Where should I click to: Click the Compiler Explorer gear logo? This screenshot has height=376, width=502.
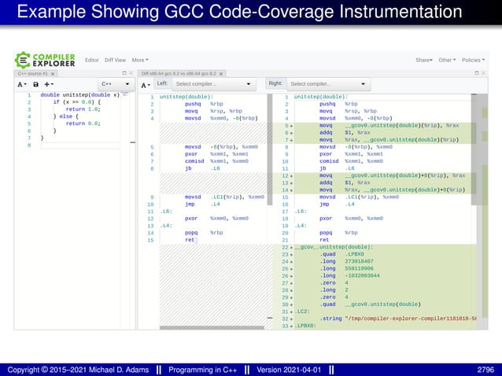[22, 60]
